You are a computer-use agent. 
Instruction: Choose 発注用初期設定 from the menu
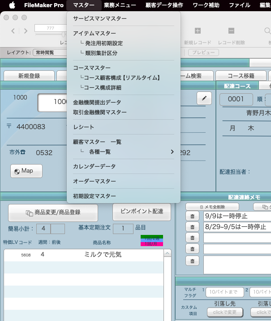pos(124,43)
